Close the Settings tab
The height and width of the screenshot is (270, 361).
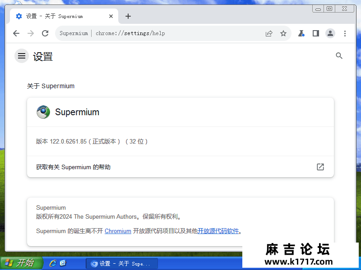(111, 16)
